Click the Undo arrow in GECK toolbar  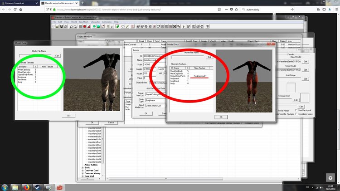click(x=71, y=26)
